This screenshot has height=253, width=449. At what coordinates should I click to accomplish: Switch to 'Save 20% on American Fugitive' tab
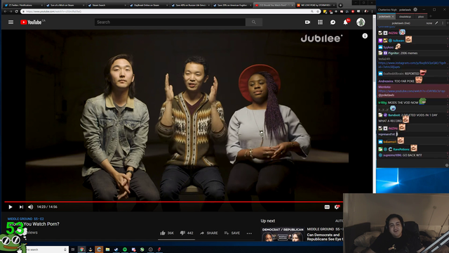[x=232, y=5]
